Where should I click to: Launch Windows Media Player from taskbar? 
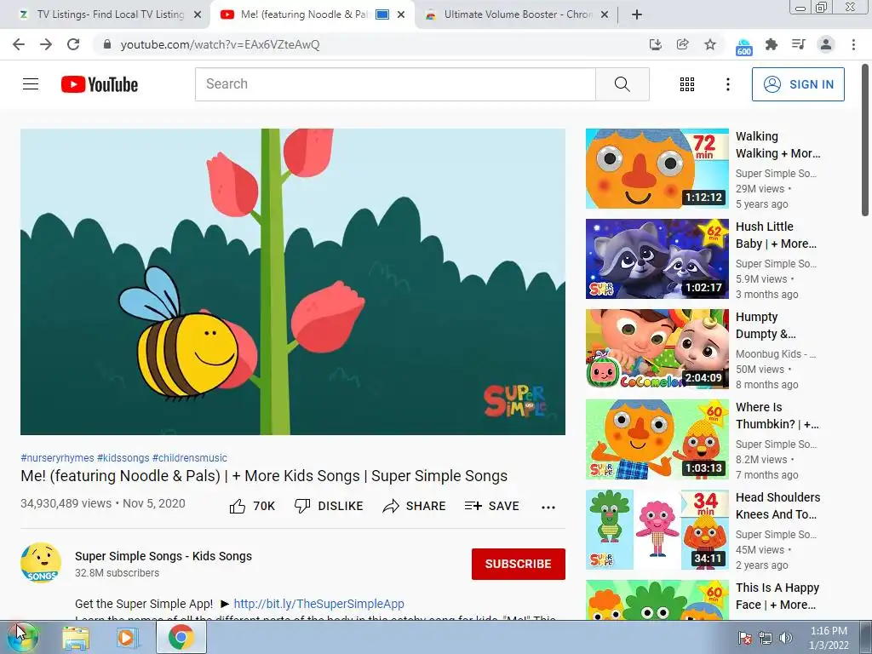[127, 638]
